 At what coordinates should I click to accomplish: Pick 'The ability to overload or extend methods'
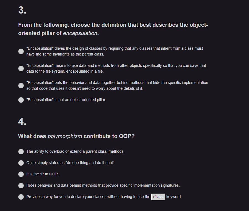pos(21,151)
